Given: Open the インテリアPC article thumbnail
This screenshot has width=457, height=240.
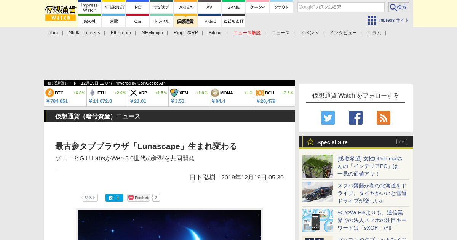Looking at the screenshot, I should pos(318,166).
